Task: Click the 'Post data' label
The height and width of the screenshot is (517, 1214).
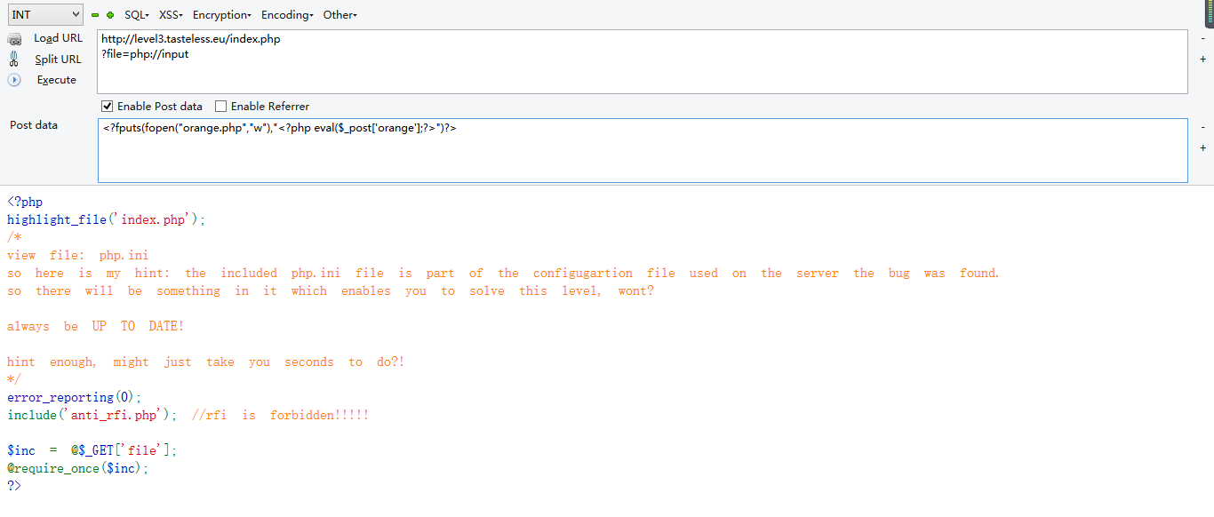Action: coord(34,125)
